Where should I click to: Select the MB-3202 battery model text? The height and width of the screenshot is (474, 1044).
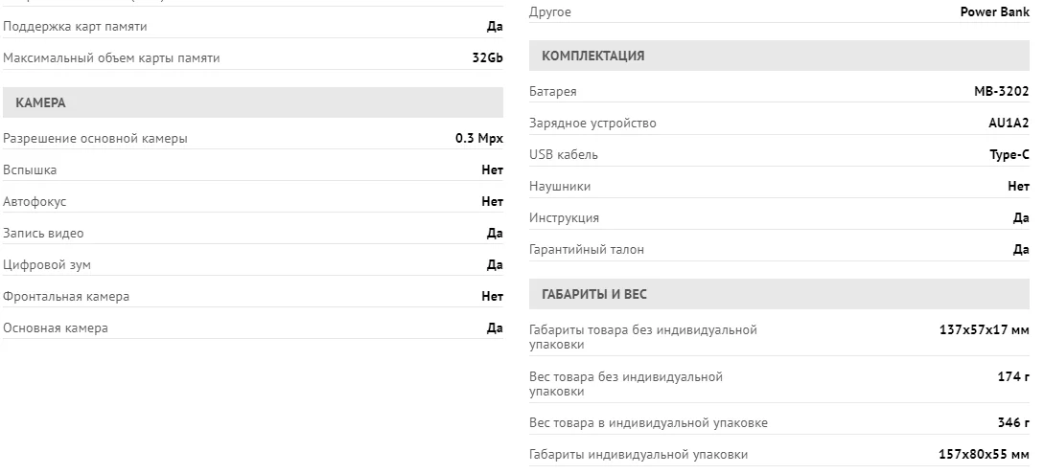1002,92
